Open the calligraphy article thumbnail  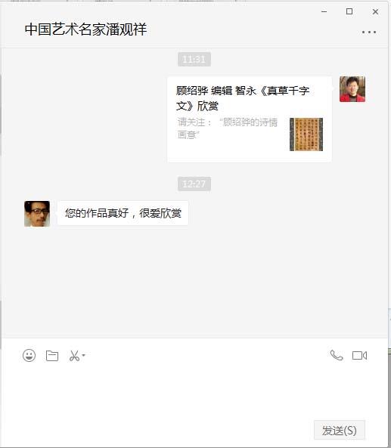point(306,134)
